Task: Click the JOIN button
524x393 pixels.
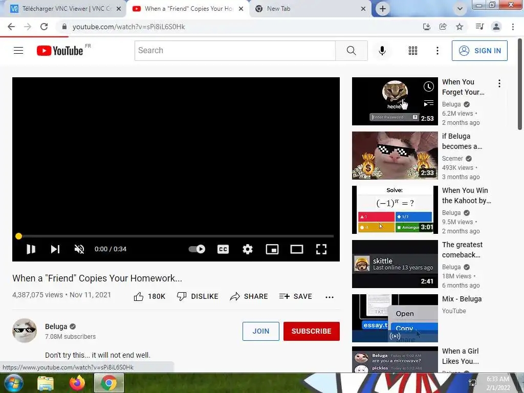Action: (x=260, y=331)
